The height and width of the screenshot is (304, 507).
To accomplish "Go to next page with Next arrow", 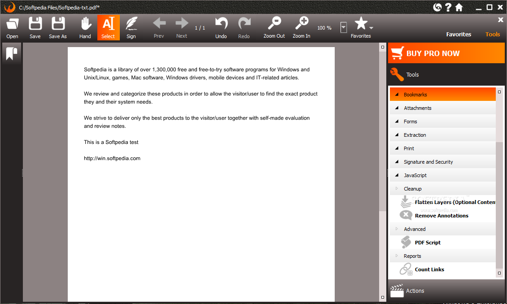I will (x=182, y=23).
